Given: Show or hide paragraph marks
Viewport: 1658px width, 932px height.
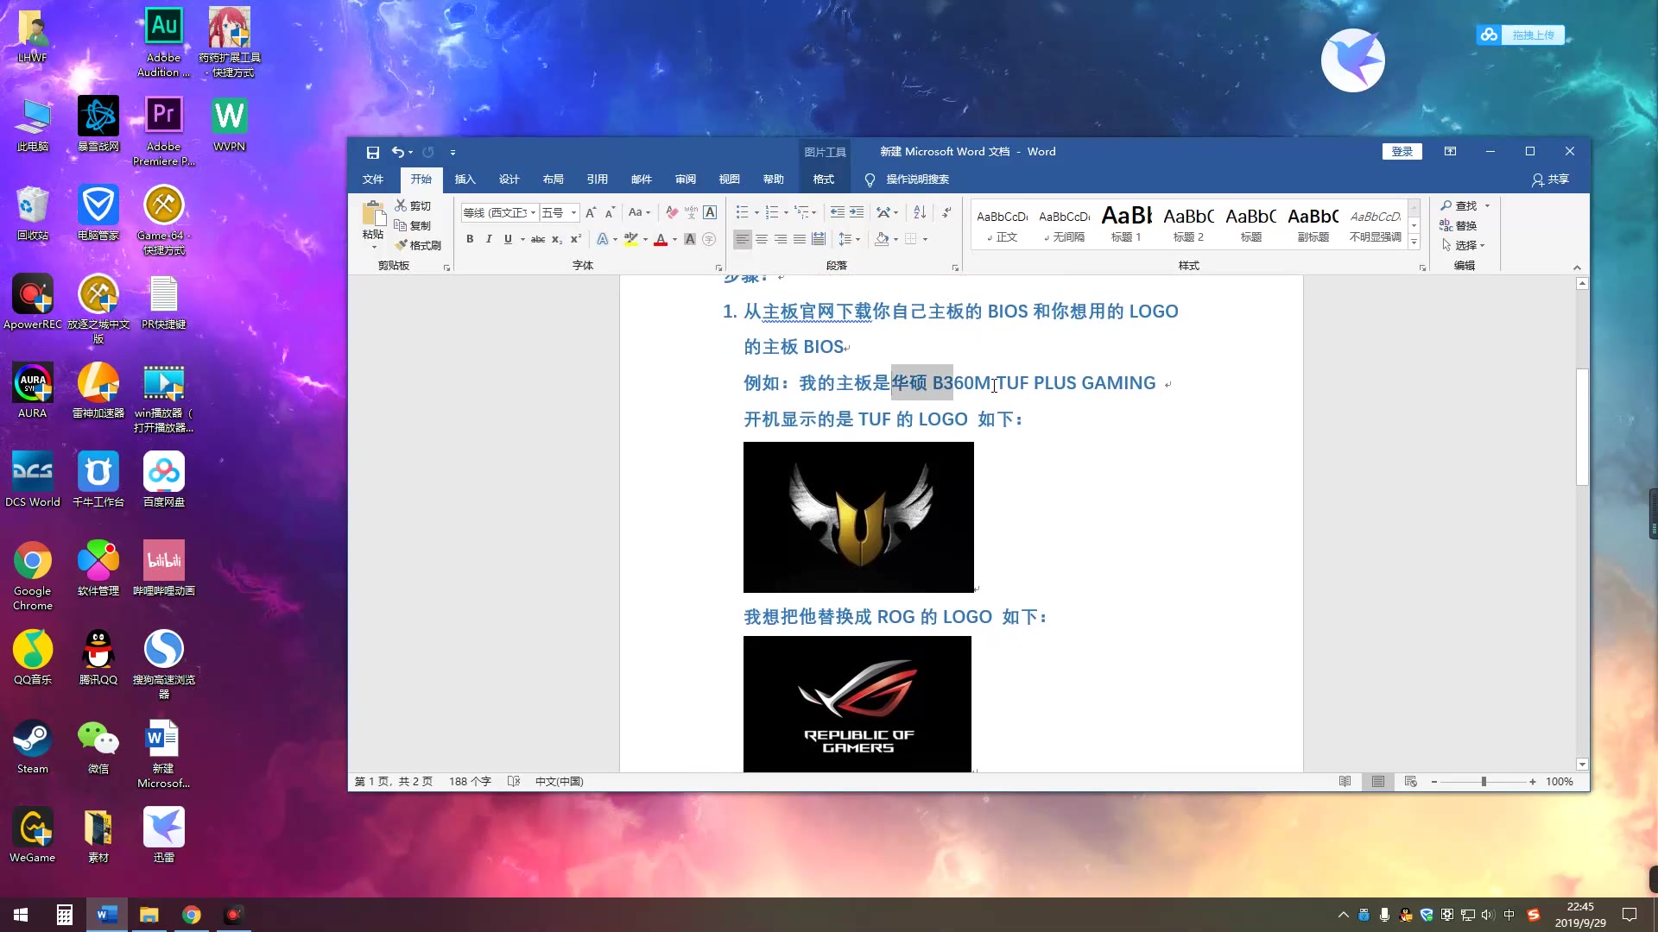Looking at the screenshot, I should click(947, 212).
